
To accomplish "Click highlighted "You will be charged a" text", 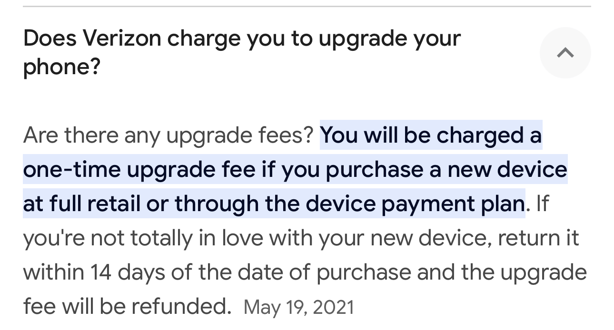I will click(431, 136).
